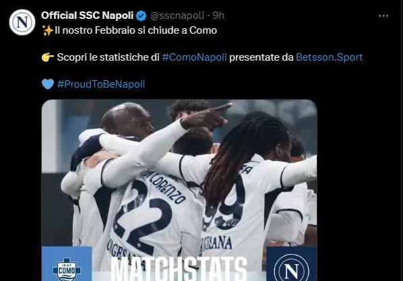Click the blue heart emoji
The height and width of the screenshot is (281, 403).
coord(48,84)
